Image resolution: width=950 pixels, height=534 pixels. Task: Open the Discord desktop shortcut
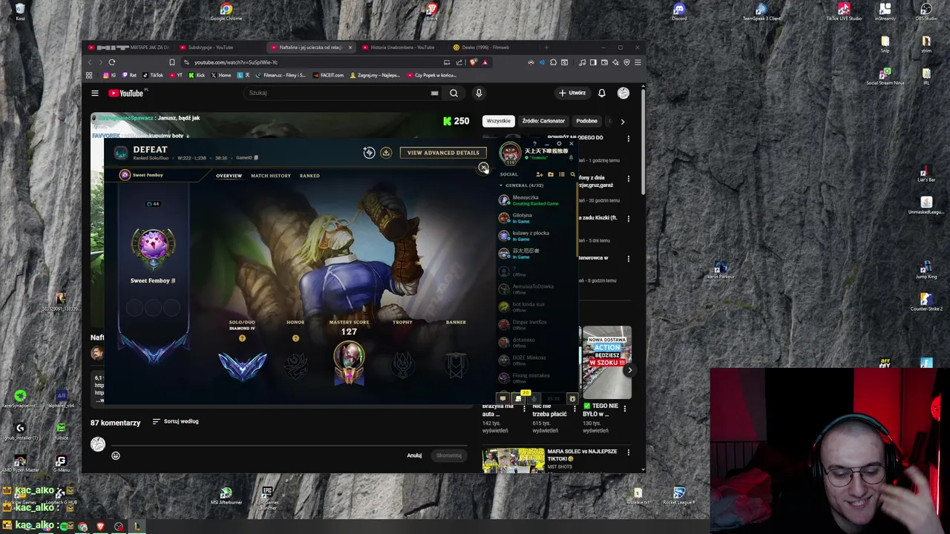[x=679, y=13]
